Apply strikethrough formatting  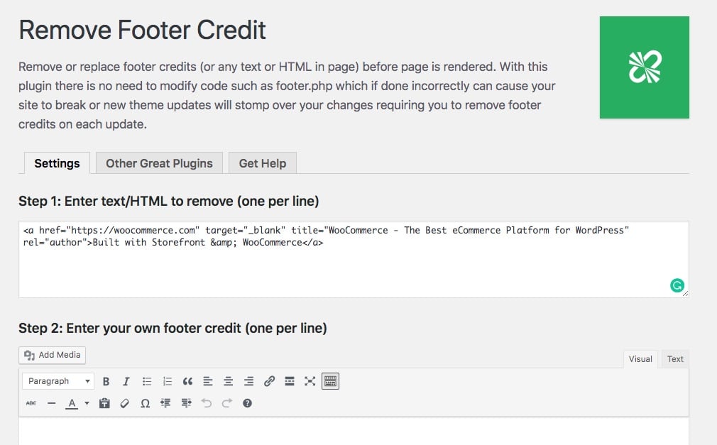point(31,403)
